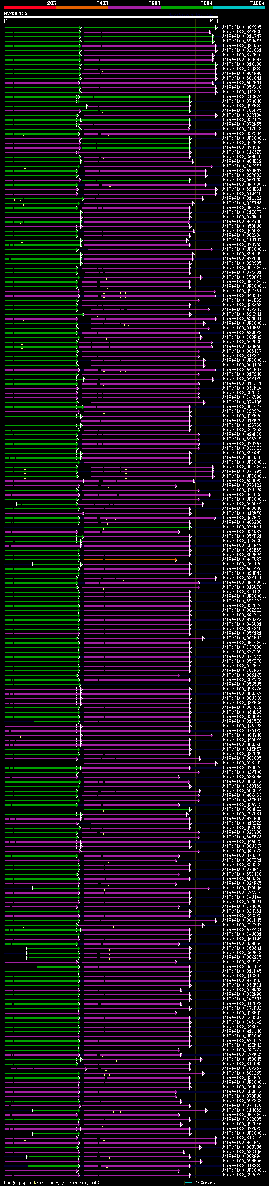
Task: Select row label UniRef100_A3YTL1
Action: [x=241, y=578]
